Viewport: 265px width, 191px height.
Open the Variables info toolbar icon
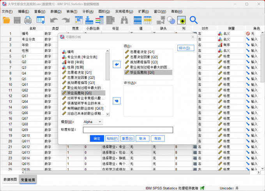click(99, 20)
